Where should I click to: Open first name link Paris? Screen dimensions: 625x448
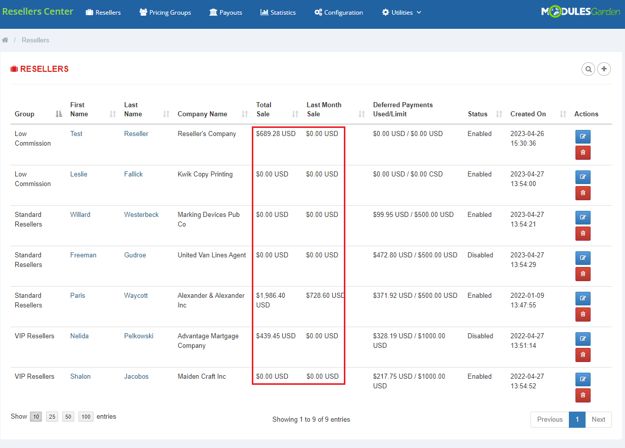click(x=78, y=296)
